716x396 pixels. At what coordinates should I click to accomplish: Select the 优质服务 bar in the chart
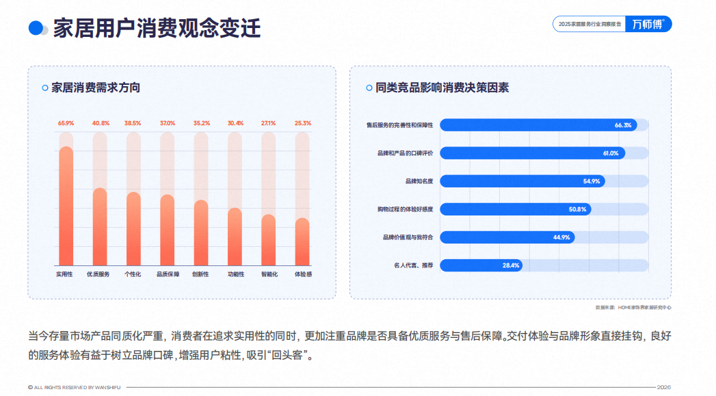pyautogui.click(x=100, y=226)
